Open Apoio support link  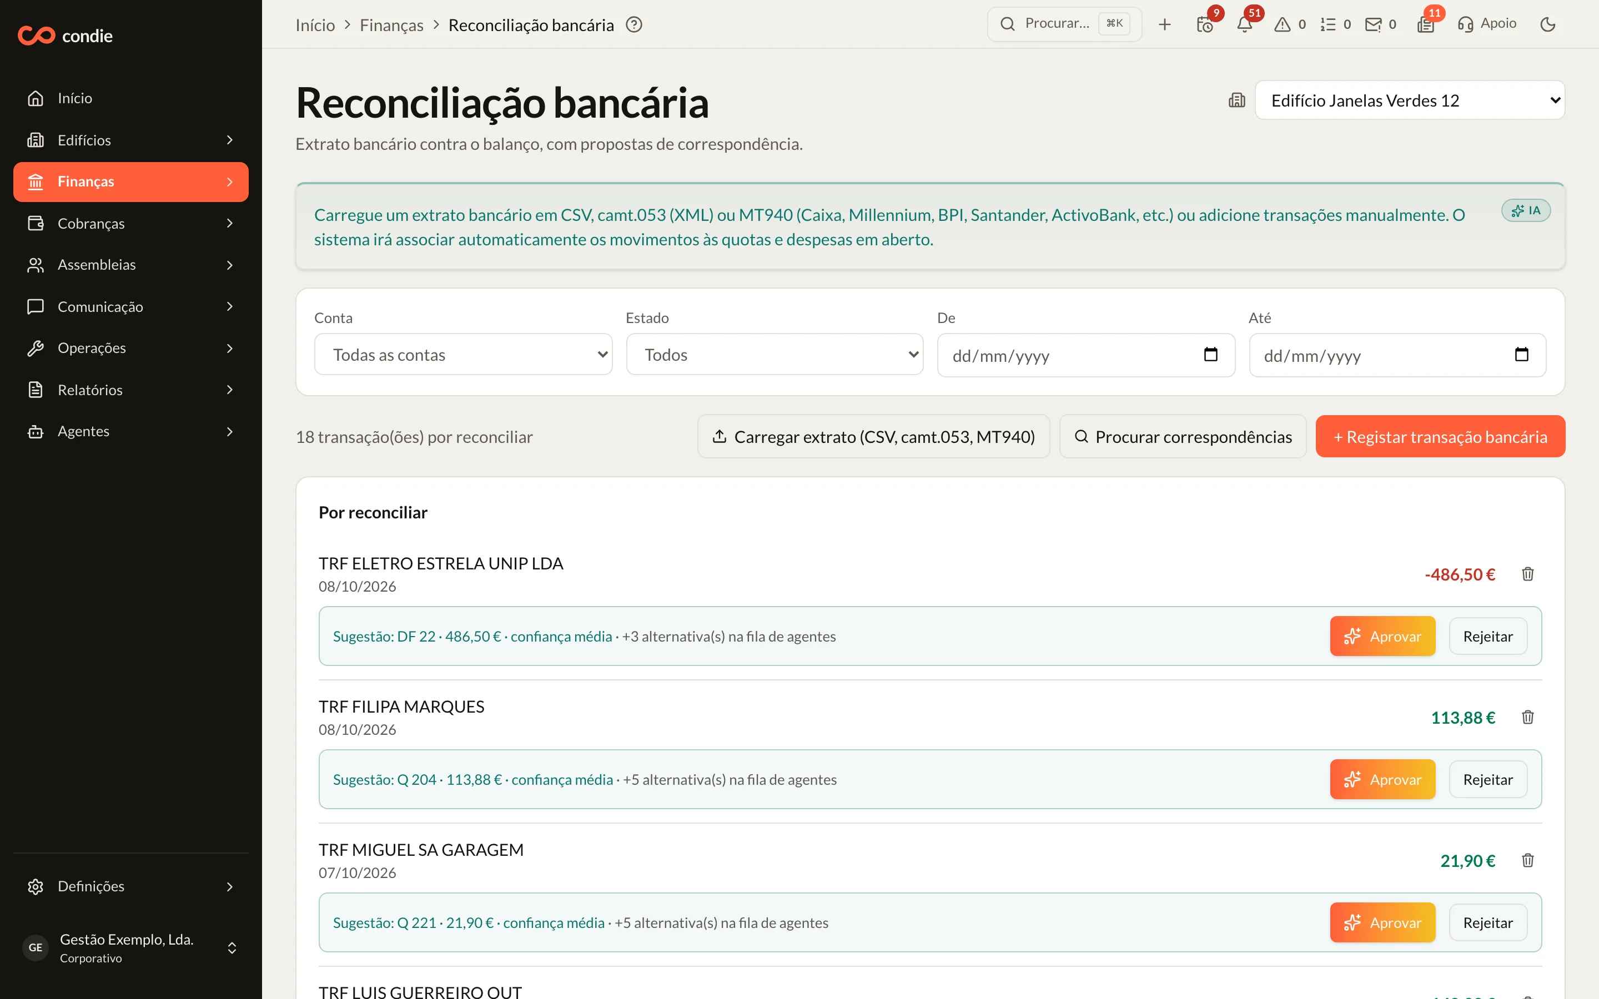pyautogui.click(x=1487, y=24)
